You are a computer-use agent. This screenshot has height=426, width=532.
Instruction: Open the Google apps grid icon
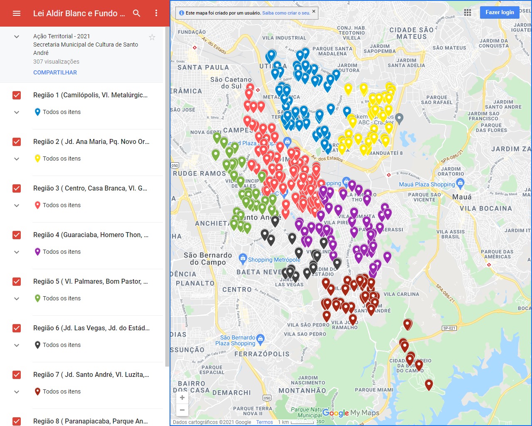[x=468, y=12]
